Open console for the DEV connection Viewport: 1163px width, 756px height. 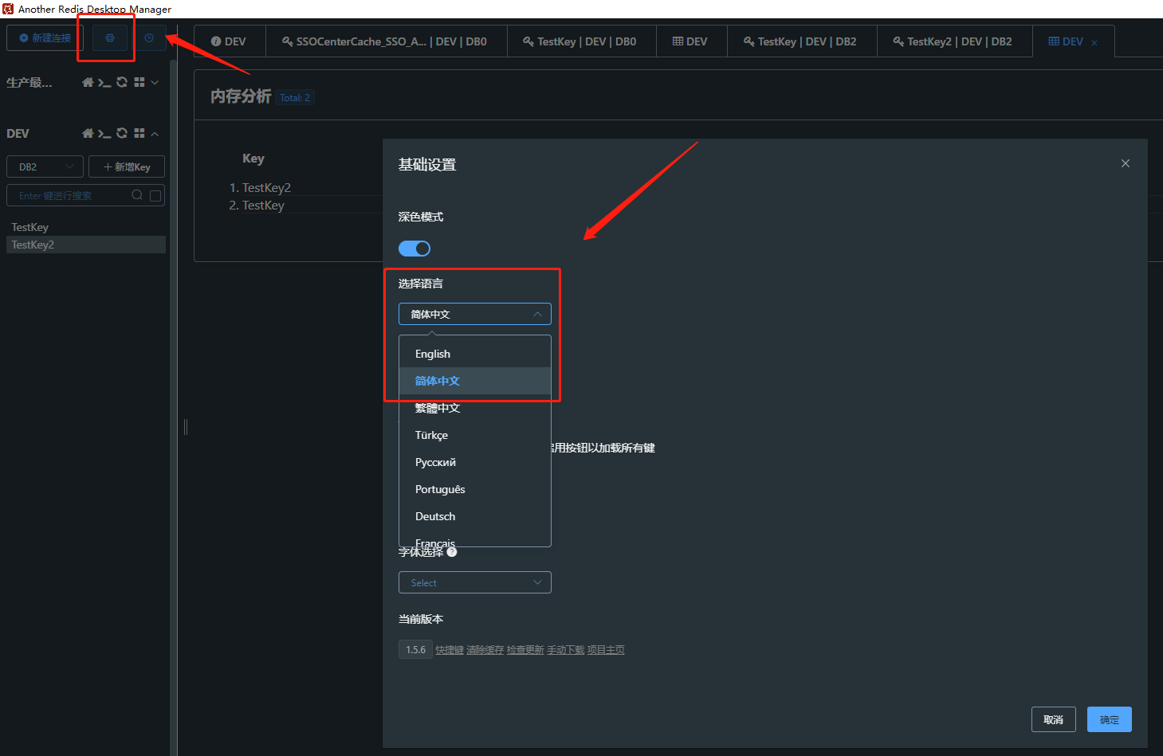(x=104, y=133)
